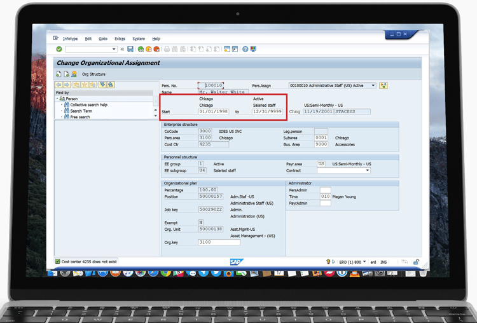
Task: Select Free search in tree
Action: 80,117
